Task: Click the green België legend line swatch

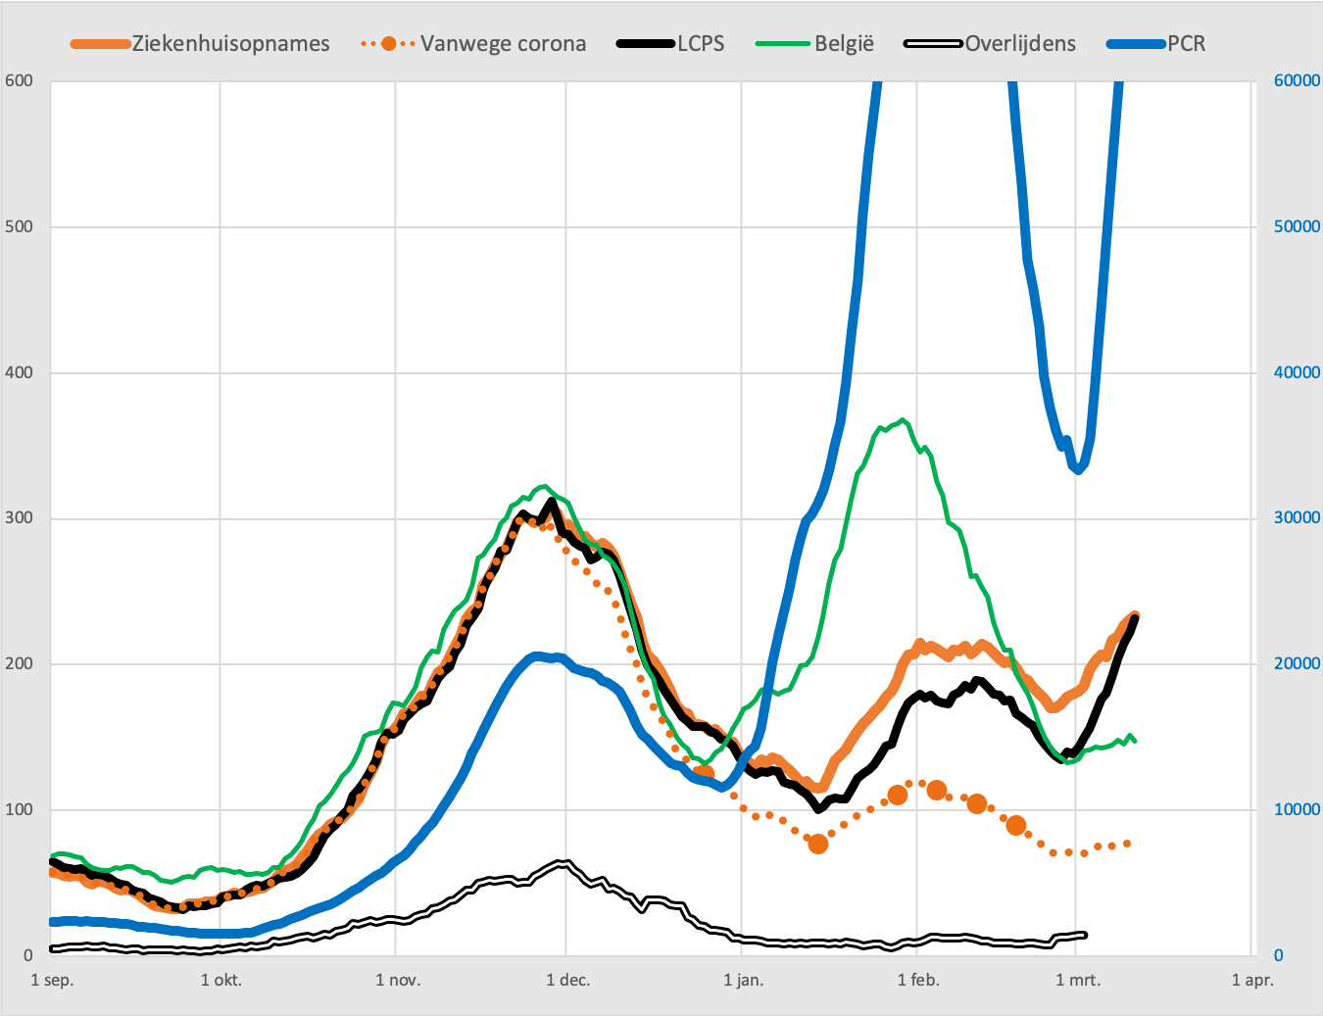Action: tap(785, 44)
